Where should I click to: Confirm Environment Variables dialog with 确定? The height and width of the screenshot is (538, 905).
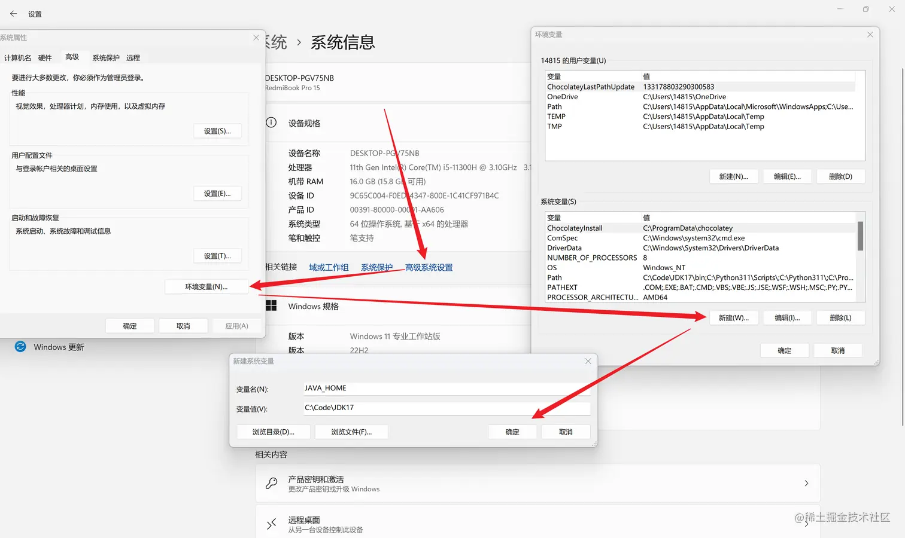(x=785, y=350)
